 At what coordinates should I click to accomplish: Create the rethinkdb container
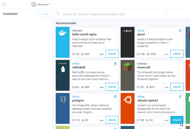coord(112,87)
